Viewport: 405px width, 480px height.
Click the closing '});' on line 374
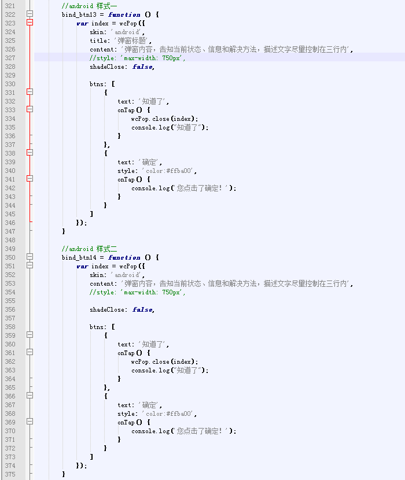82,466
